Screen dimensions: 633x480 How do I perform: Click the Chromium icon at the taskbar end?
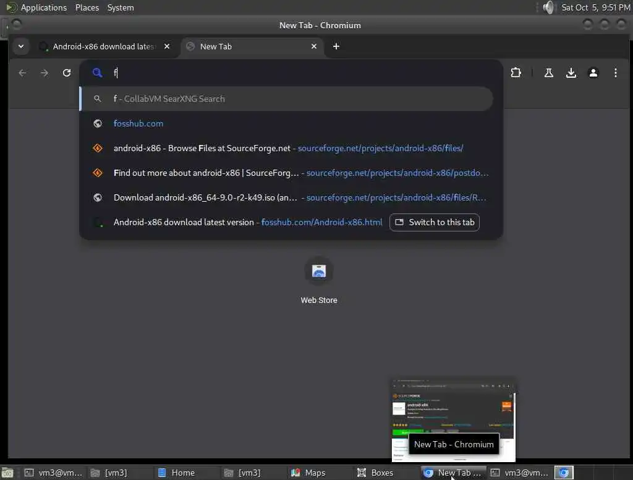point(564,473)
